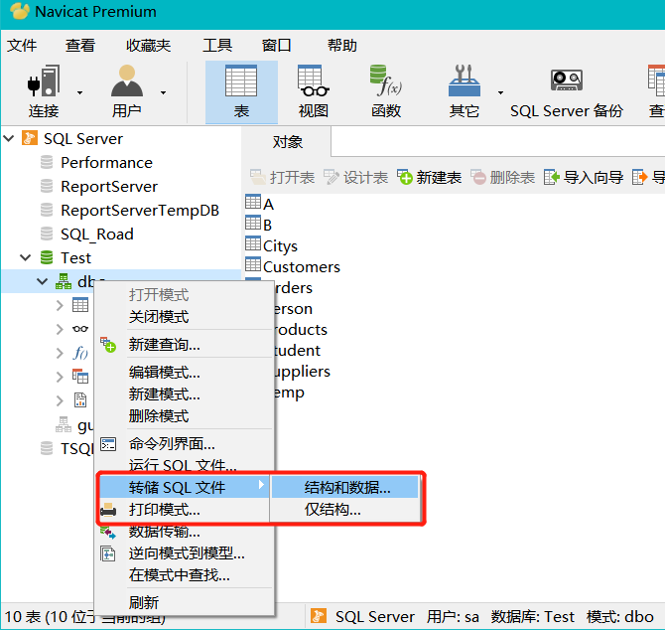
Task: Open the User dropdown arrow
Action: (x=163, y=92)
